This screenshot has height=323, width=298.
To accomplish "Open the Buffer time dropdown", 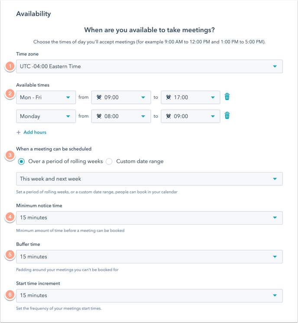I will pyautogui.click(x=149, y=257).
